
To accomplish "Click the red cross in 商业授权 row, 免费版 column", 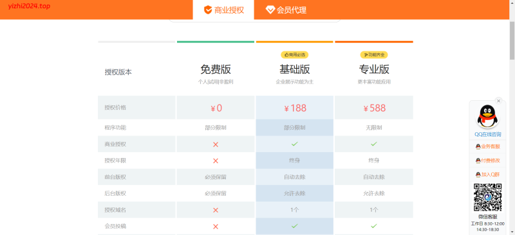I will click(216, 144).
